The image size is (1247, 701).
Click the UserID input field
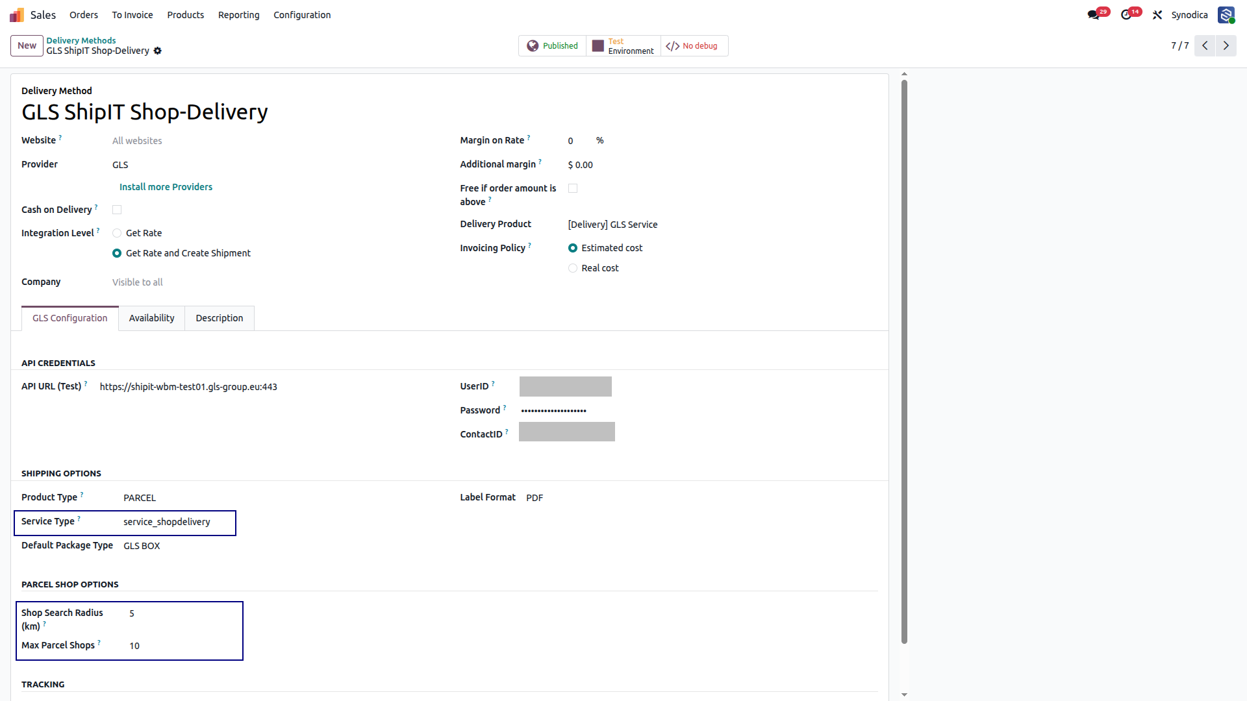tap(566, 386)
